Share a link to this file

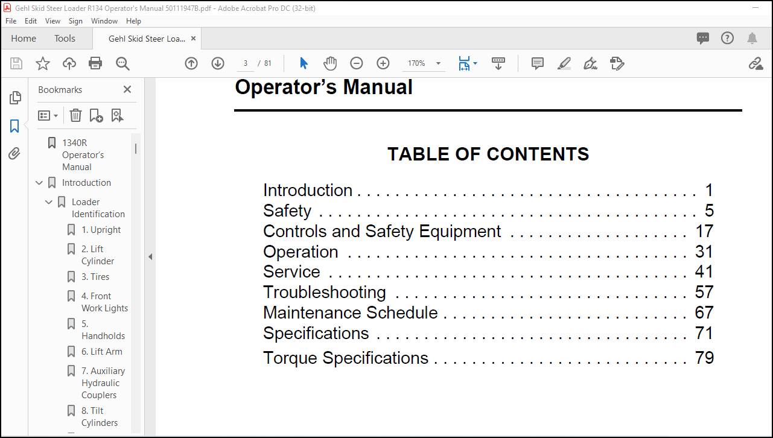[x=756, y=63]
